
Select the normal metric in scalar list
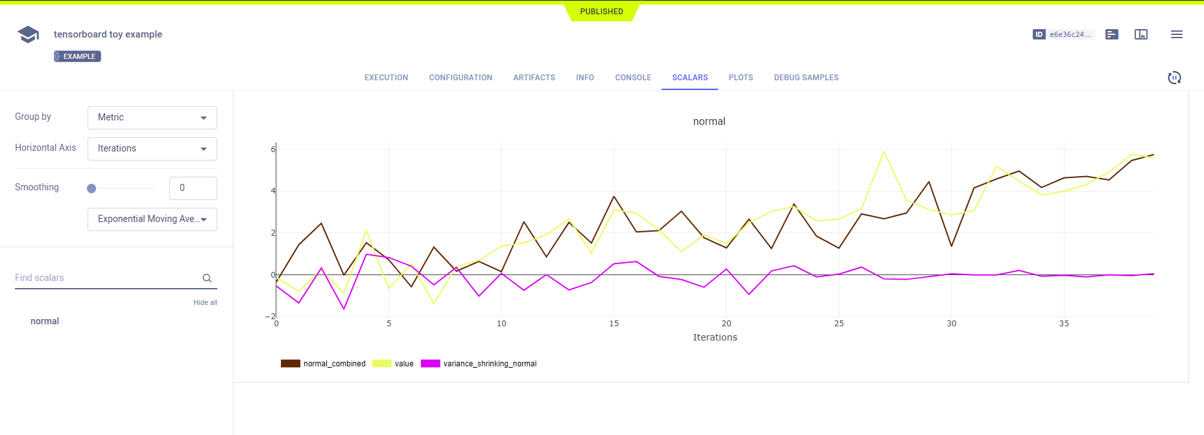[x=45, y=321]
